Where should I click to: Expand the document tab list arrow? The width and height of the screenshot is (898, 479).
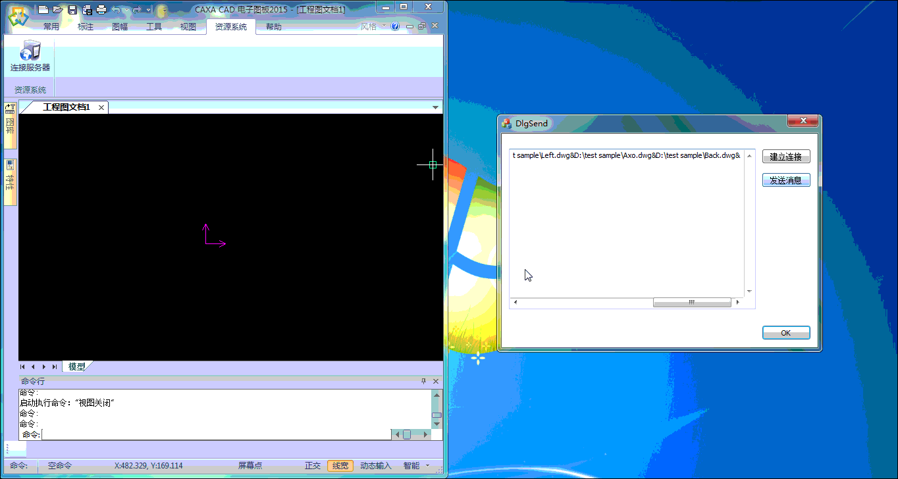click(435, 107)
